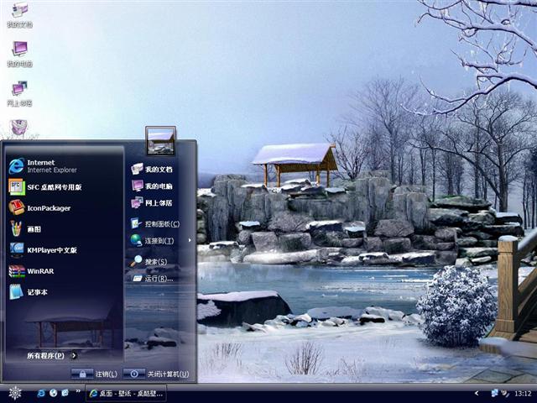Open 控制面板(C) from Start menu
This screenshot has width=537, height=403.
[154, 224]
